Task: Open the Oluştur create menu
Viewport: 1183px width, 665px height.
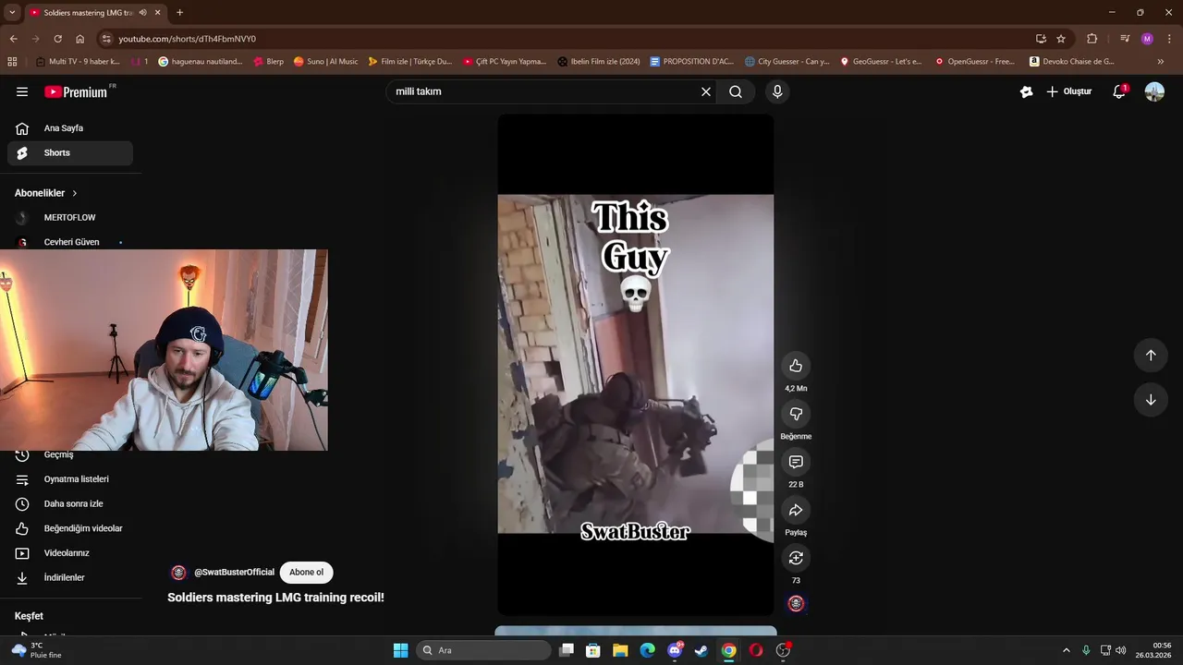Action: pyautogui.click(x=1069, y=91)
